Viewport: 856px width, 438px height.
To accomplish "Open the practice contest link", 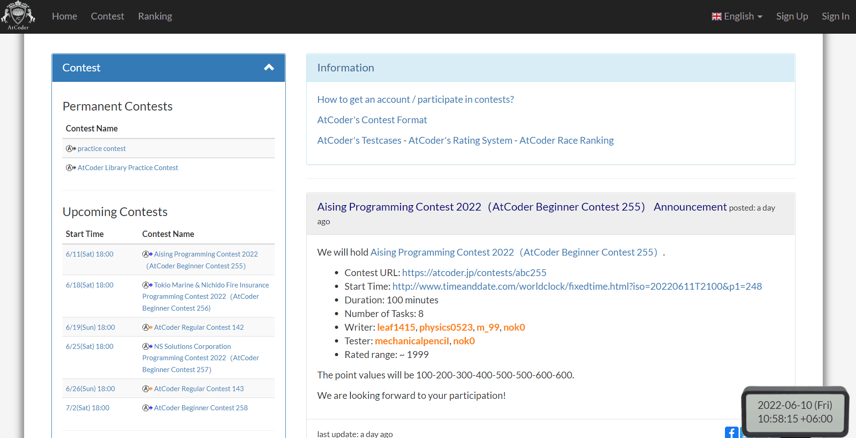I will pyautogui.click(x=101, y=149).
